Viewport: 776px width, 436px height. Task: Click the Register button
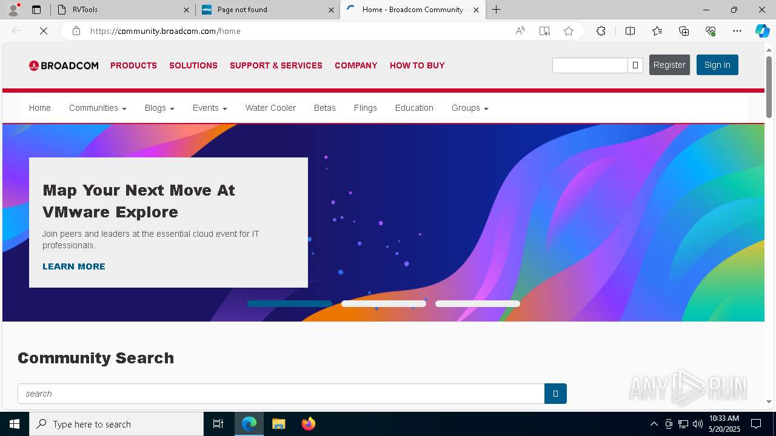click(669, 65)
